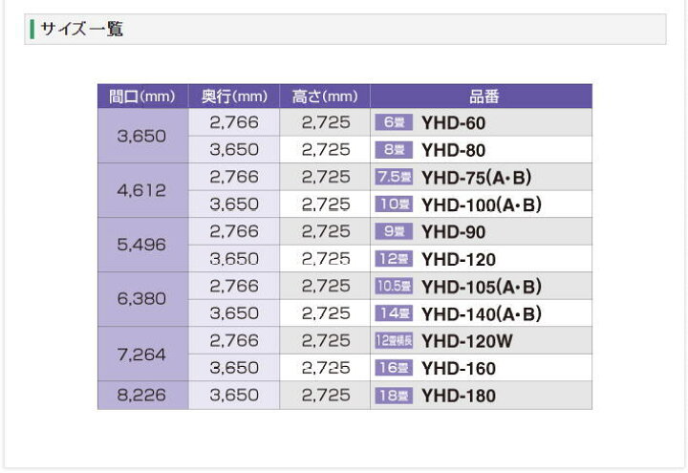Click model number YHD-90
This screenshot has height=473, width=688.
(x=454, y=232)
